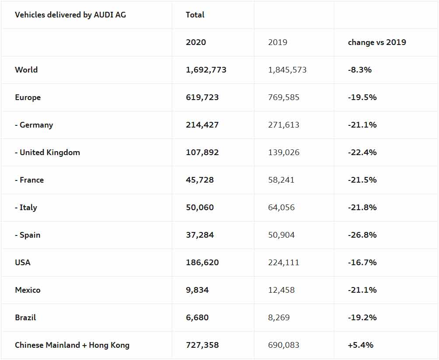The width and height of the screenshot is (439, 360).
Task: Select Mexico's 2020 value 9,834
Action: click(197, 290)
